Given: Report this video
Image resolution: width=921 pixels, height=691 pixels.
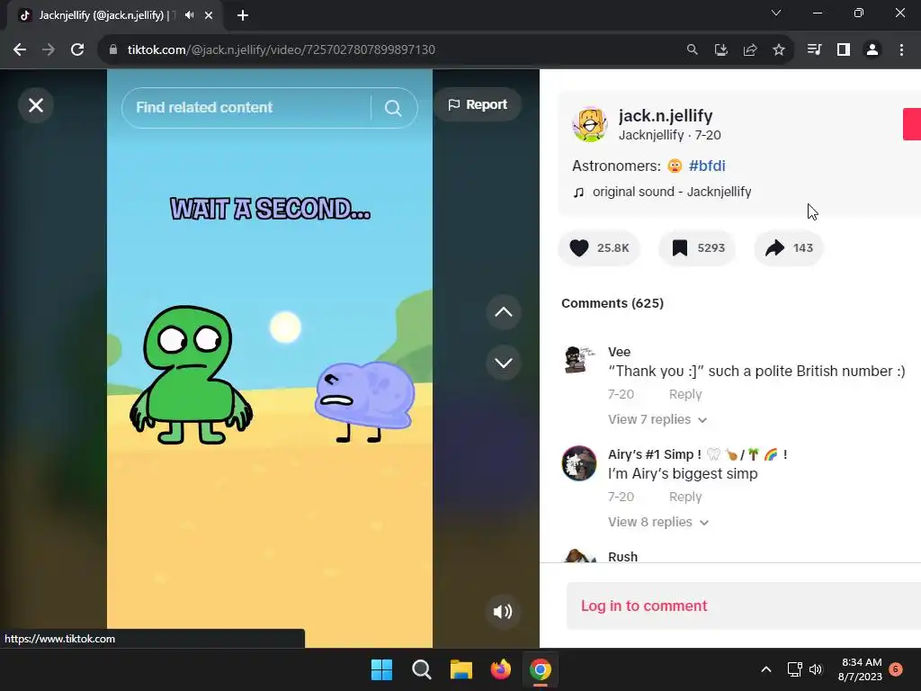Looking at the screenshot, I should (x=478, y=104).
